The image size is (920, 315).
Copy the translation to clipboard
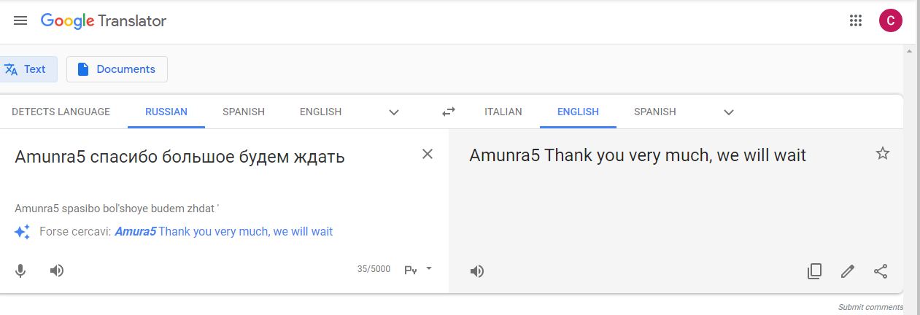click(814, 271)
